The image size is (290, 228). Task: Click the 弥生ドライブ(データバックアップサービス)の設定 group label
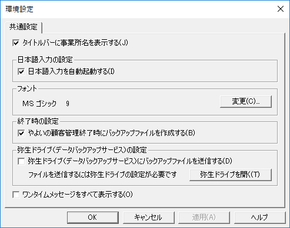[82, 150]
